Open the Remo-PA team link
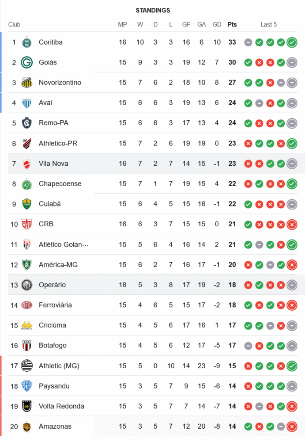The width and height of the screenshot is (305, 442). pyautogui.click(x=53, y=123)
